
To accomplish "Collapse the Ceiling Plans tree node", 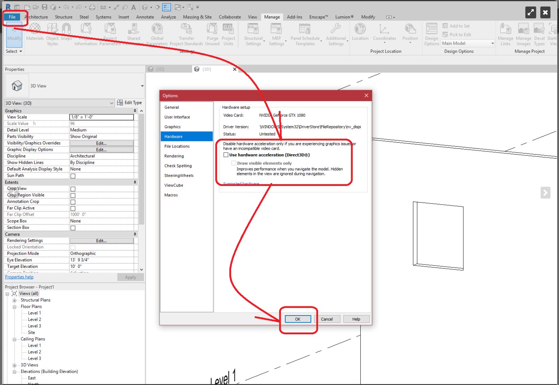I will [x=14, y=339].
